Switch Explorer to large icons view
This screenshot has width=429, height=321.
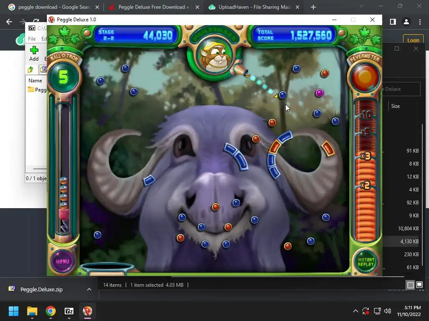419,285
